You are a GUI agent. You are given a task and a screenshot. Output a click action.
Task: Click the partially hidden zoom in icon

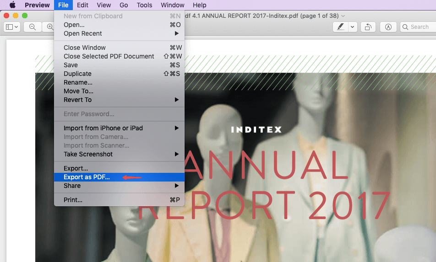coord(49,27)
